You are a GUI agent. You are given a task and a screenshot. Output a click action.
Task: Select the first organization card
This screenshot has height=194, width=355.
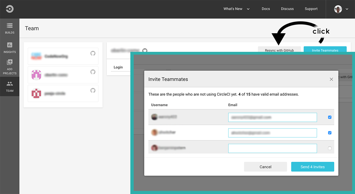point(63,56)
